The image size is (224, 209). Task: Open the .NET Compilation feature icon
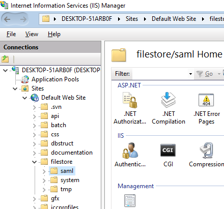click(x=168, y=100)
